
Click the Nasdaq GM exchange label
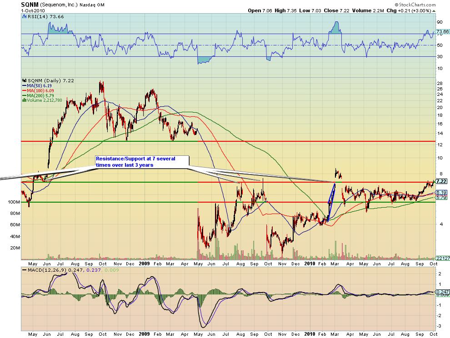click(92, 5)
